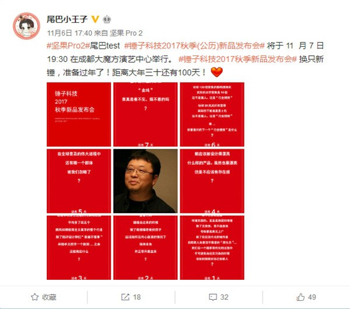This screenshot has width=350, height=309.
Task: Open #锤子科技2017秋季(公历)新品发布会# topic link
Action: point(194,45)
